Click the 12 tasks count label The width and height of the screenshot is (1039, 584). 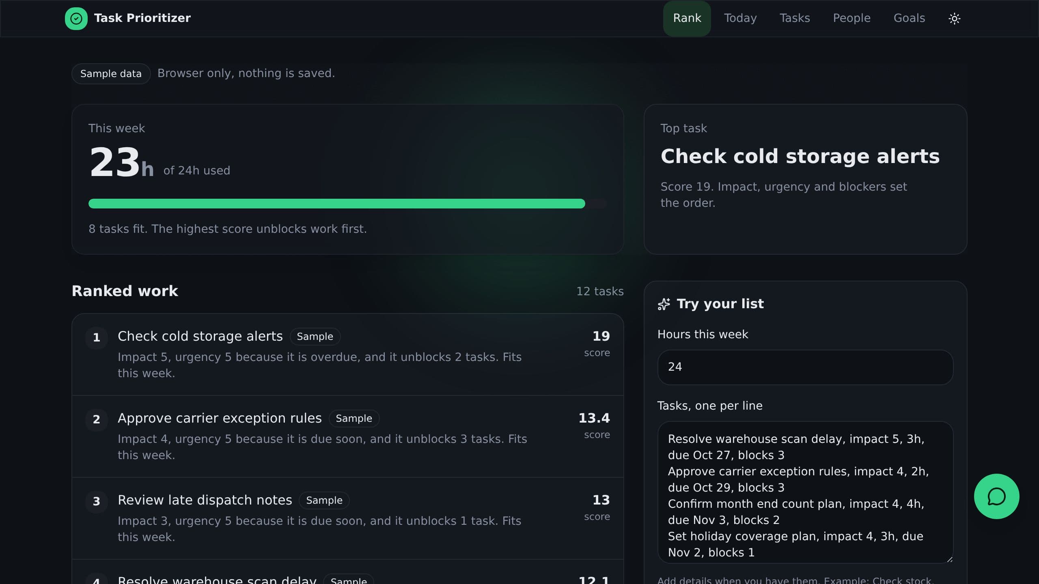[x=600, y=292]
